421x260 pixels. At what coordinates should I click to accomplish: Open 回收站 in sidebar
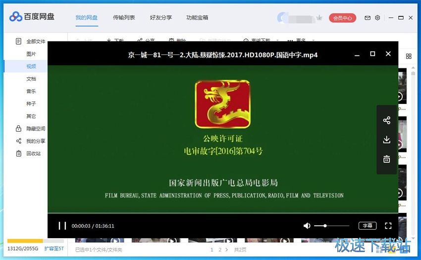pos(34,154)
